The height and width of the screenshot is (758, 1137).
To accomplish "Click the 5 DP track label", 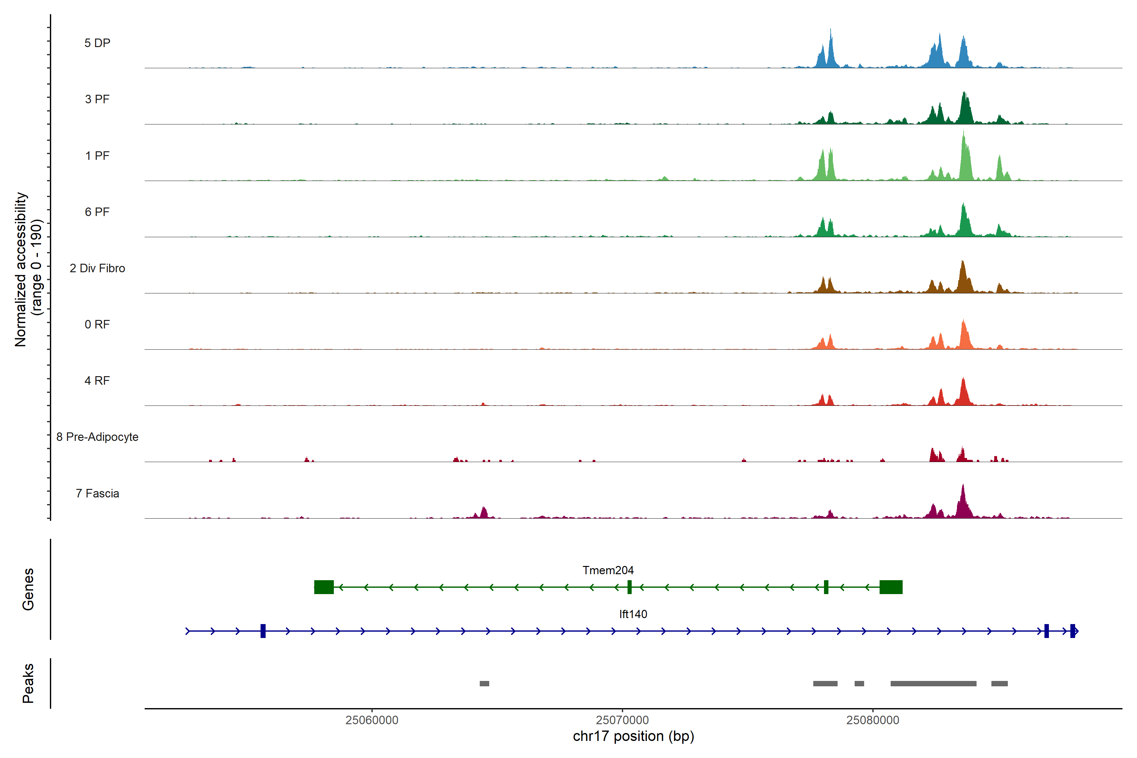I will tap(97, 43).
